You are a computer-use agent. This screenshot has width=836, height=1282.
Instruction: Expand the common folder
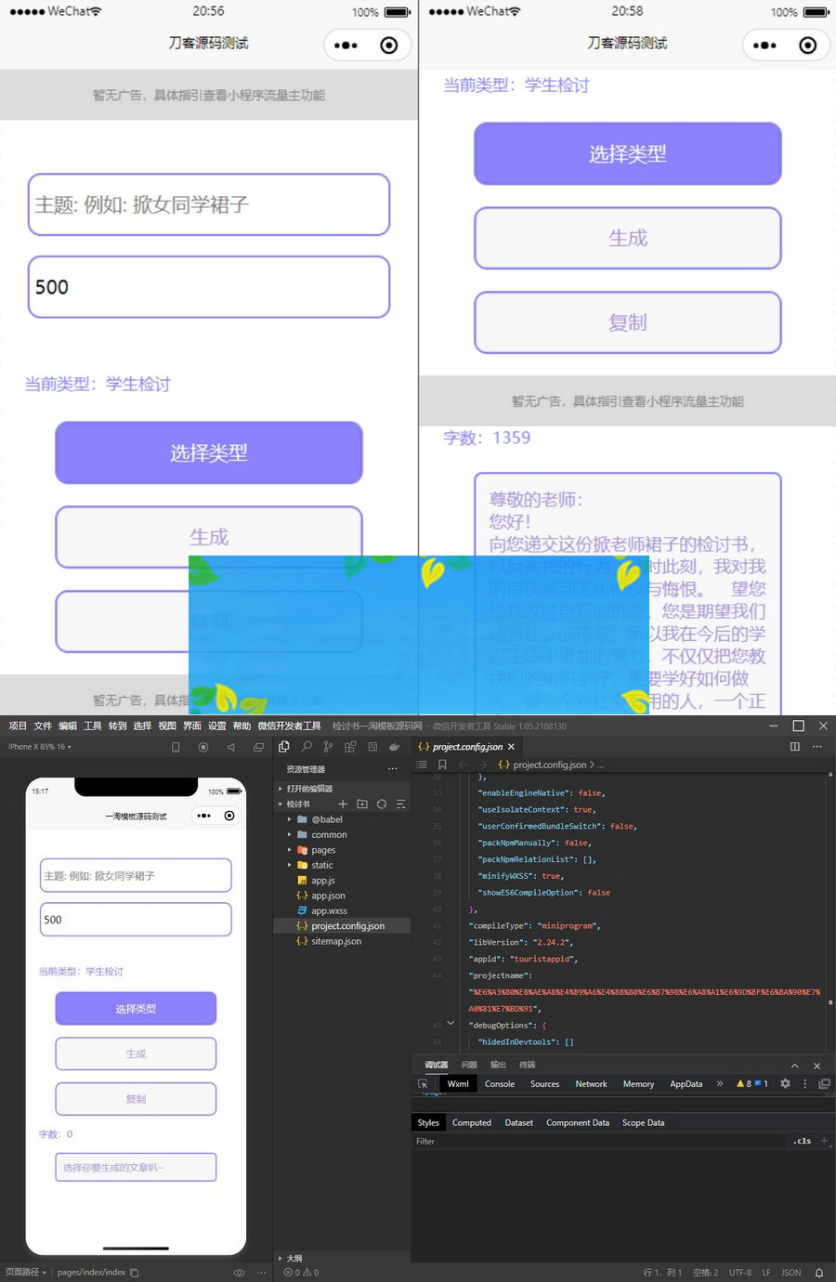(290, 834)
